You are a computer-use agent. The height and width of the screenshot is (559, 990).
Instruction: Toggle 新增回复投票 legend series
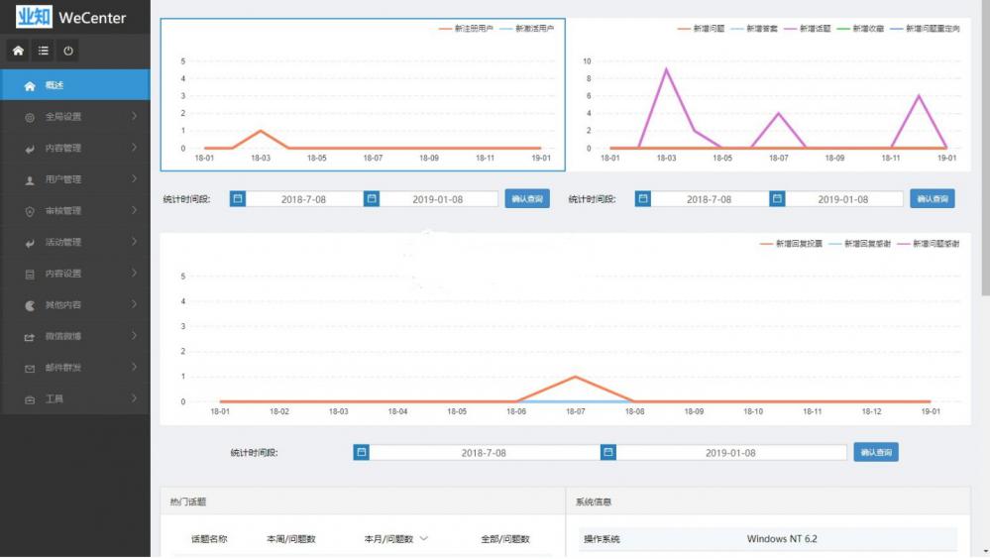pyautogui.click(x=791, y=244)
